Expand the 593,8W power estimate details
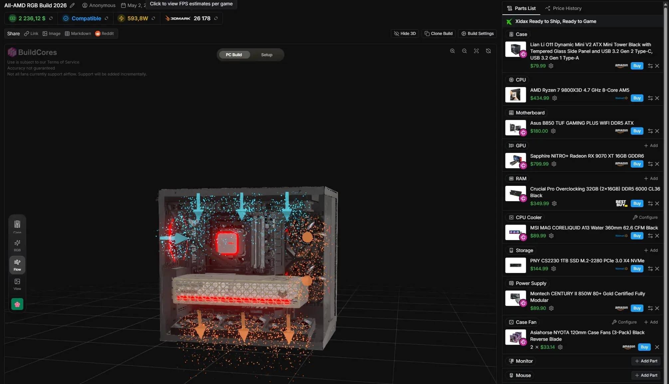This screenshot has height=384, width=669. (153, 18)
